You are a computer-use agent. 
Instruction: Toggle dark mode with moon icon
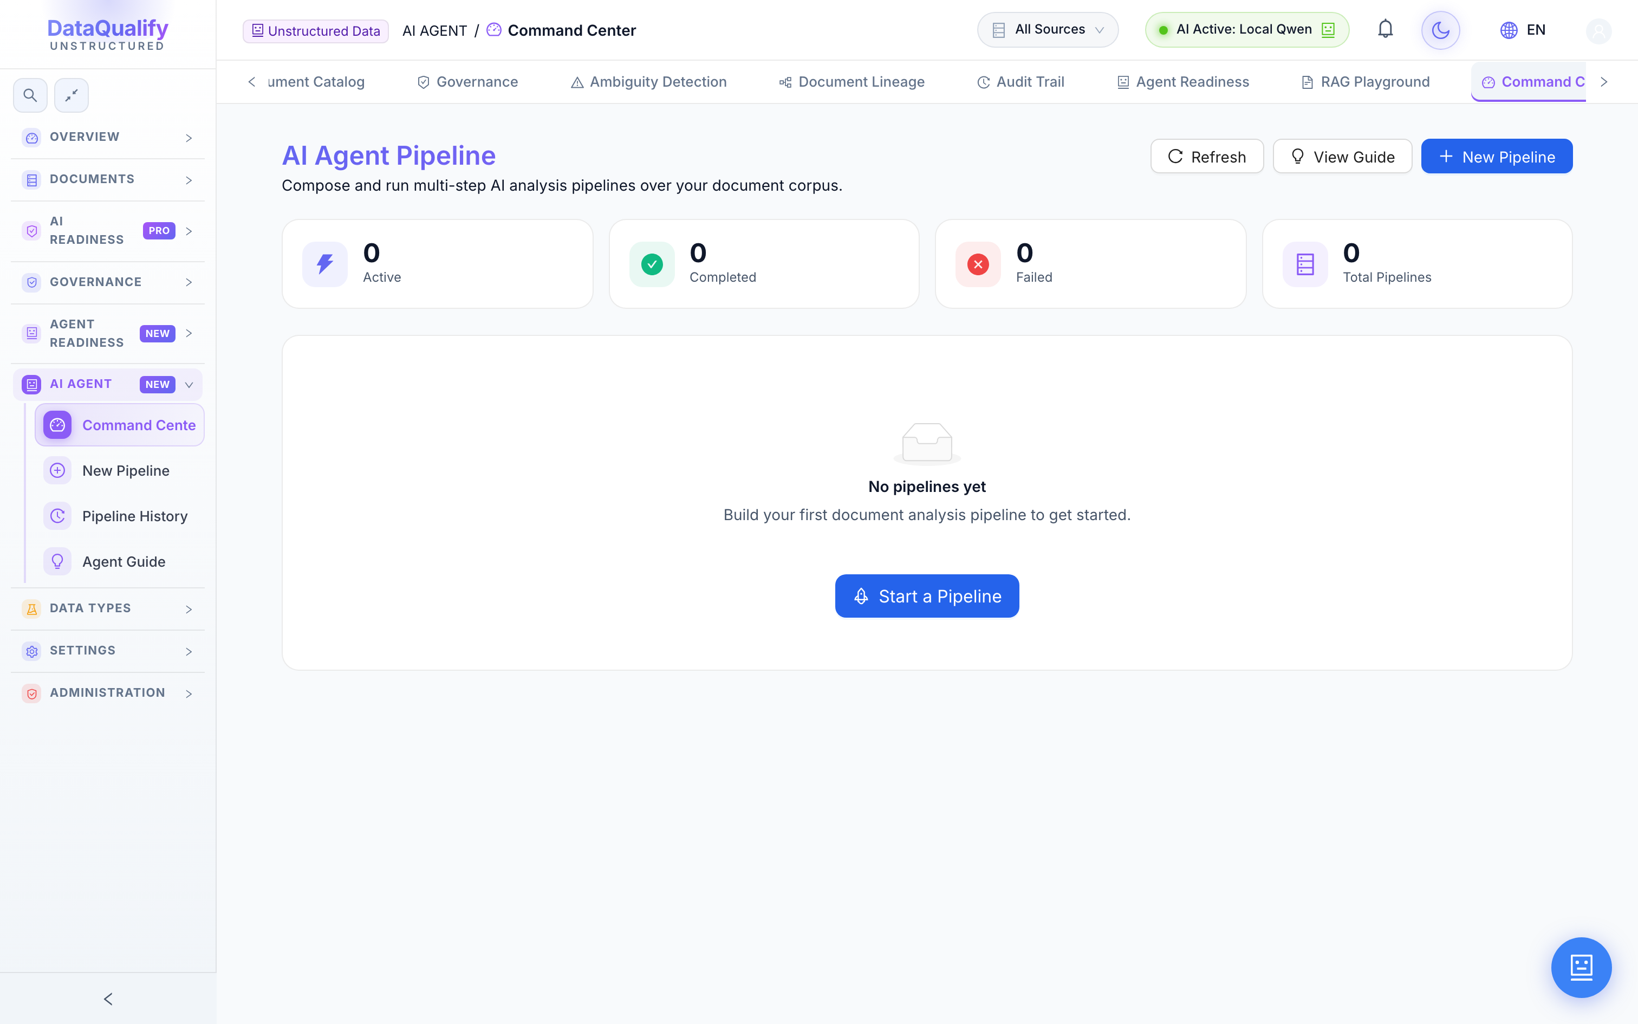(x=1440, y=30)
